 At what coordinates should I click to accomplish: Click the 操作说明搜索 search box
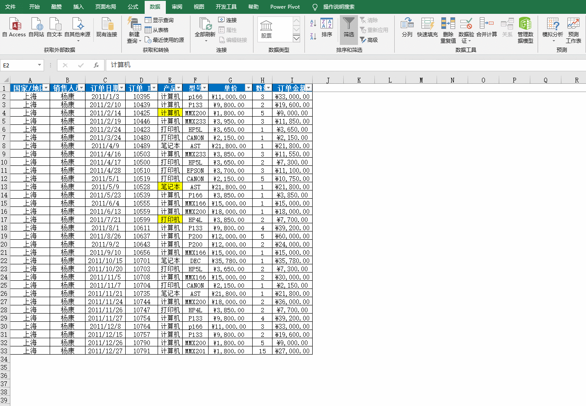coord(339,6)
